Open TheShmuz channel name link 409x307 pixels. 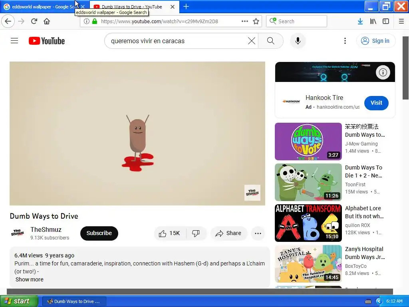click(46, 229)
